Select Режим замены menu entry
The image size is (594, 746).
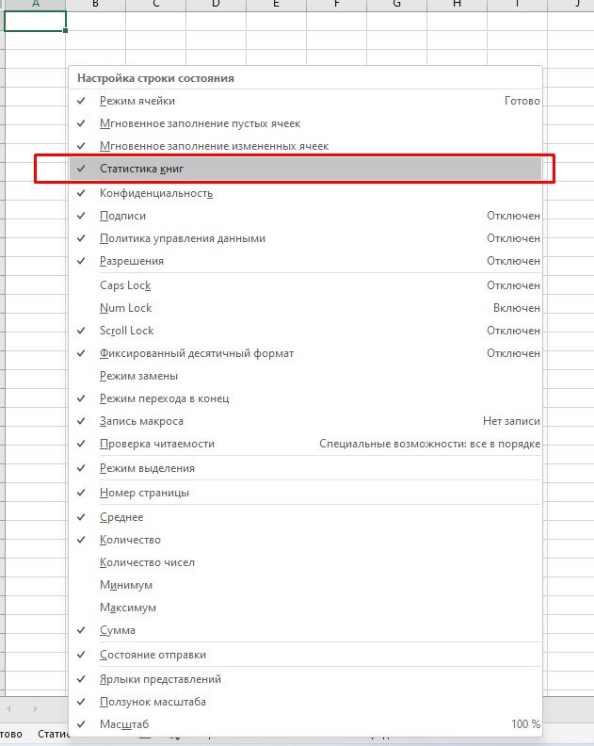[305, 376]
